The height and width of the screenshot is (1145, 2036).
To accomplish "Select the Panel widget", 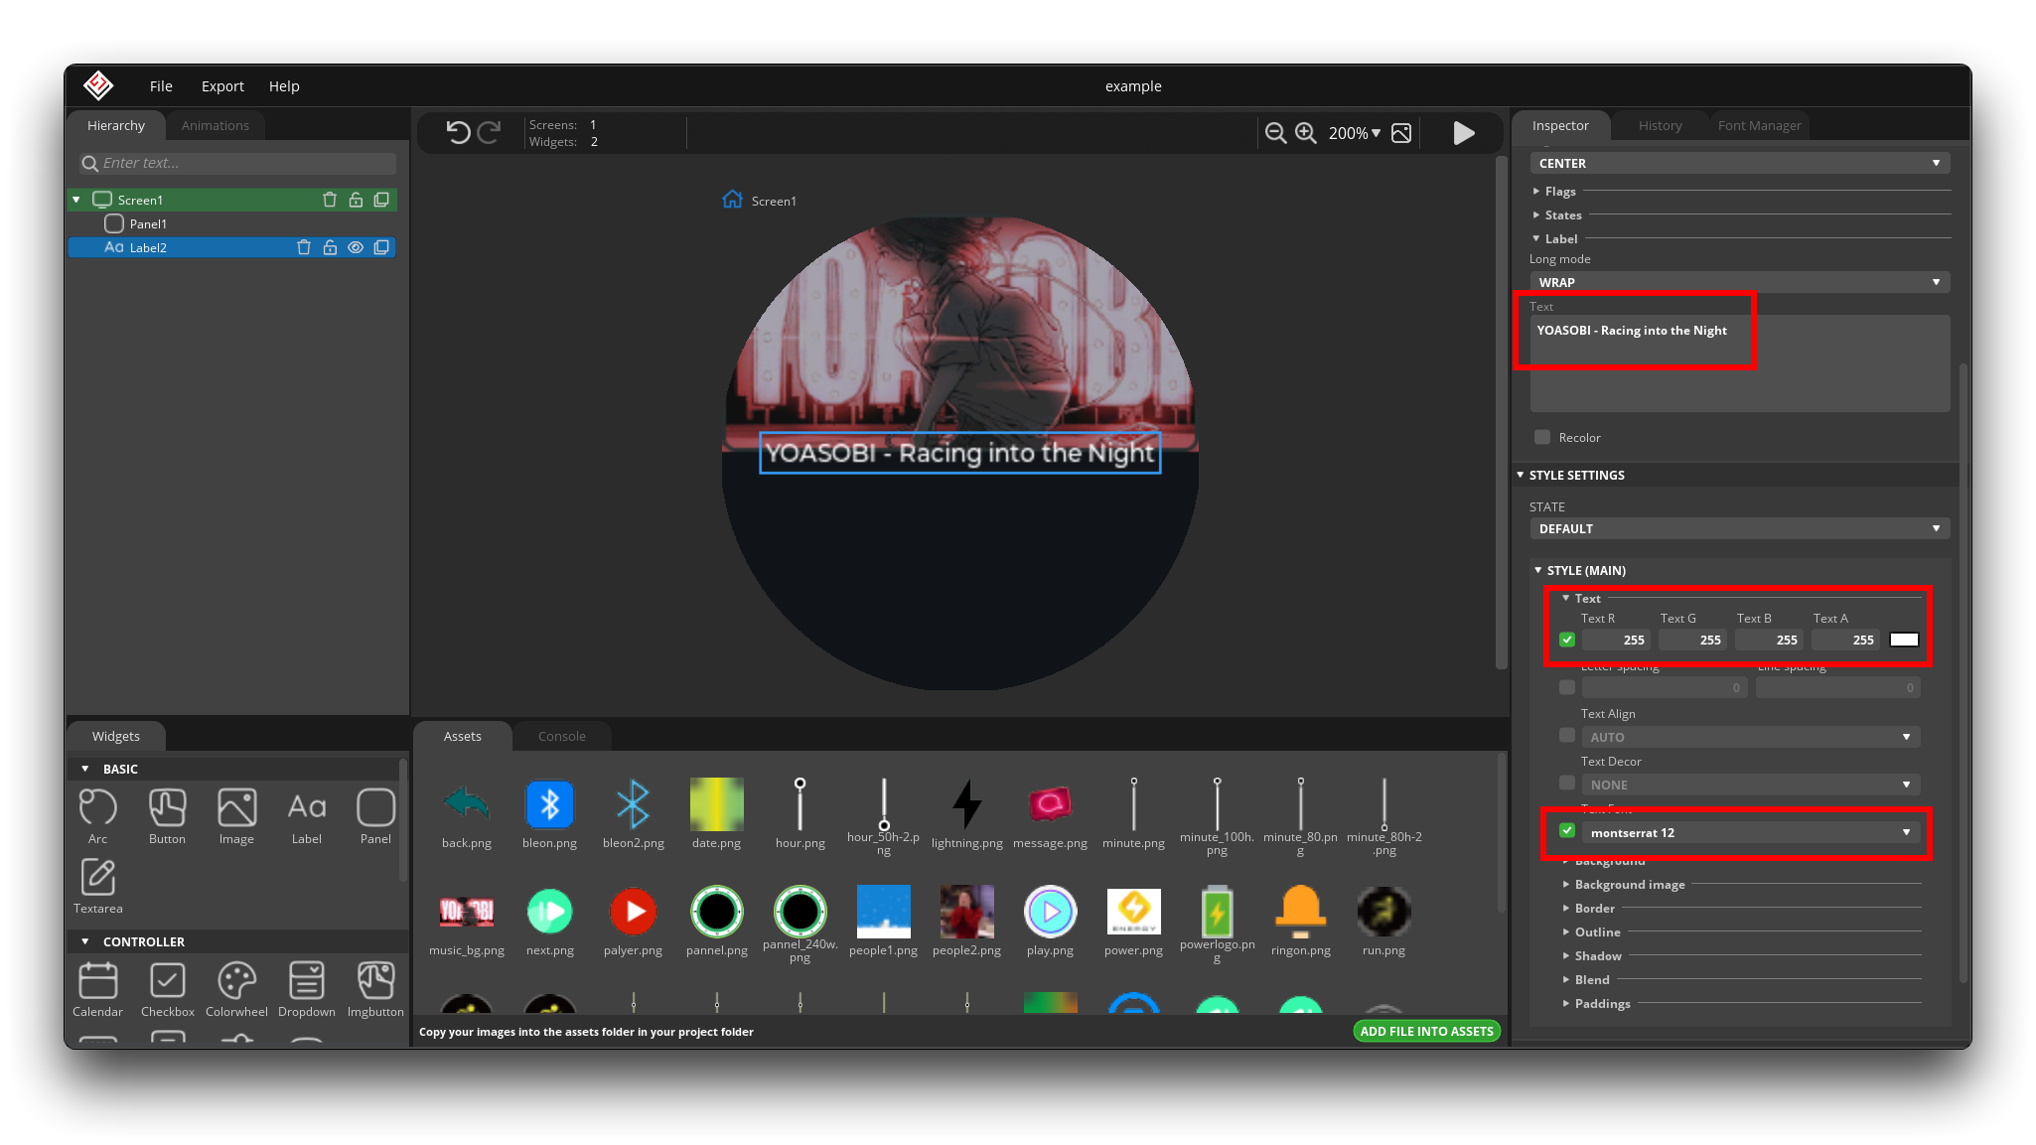I will click(375, 816).
